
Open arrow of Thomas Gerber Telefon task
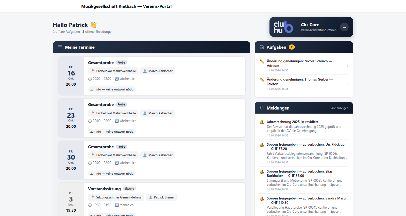tap(347, 84)
